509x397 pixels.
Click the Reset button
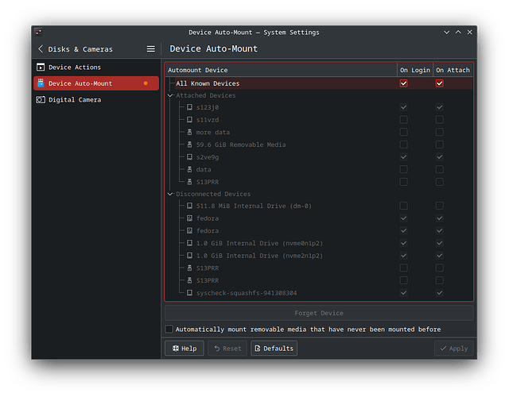227,349
